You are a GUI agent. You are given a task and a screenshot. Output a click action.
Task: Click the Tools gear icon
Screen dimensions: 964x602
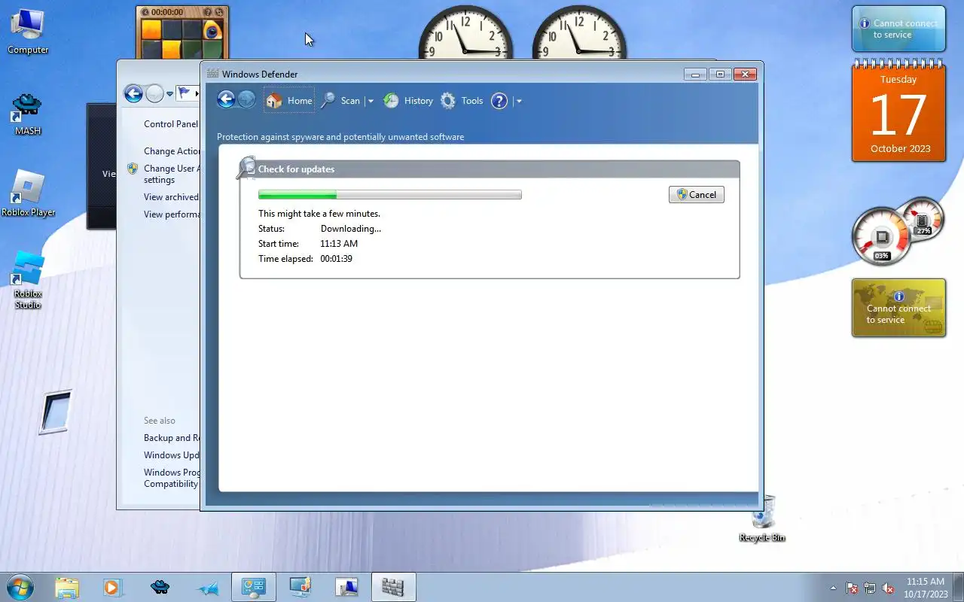448,101
